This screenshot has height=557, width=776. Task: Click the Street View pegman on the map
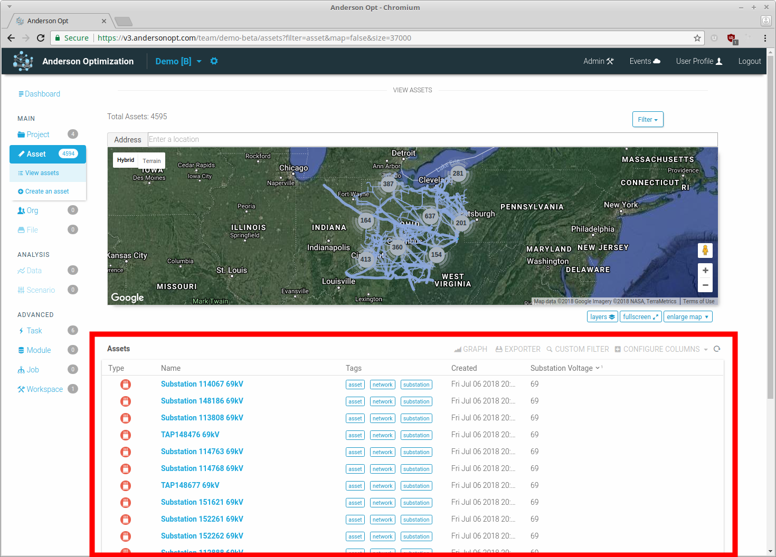[x=705, y=251]
